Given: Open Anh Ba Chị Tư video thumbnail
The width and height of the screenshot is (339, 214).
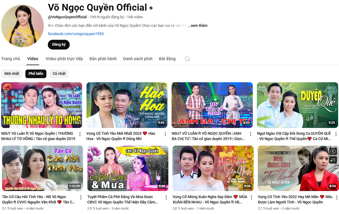Looking at the screenshot, I should (x=212, y=105).
